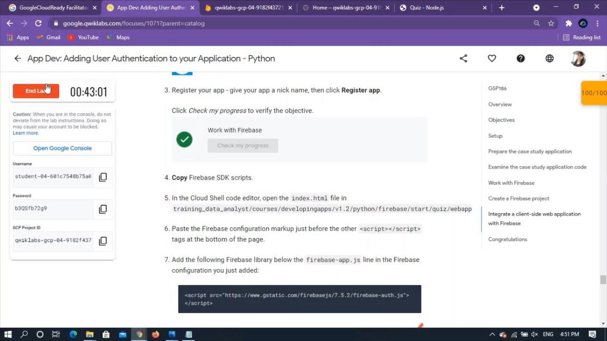
Task: Open Microsoft Edge from the taskbar
Action: 73,334
